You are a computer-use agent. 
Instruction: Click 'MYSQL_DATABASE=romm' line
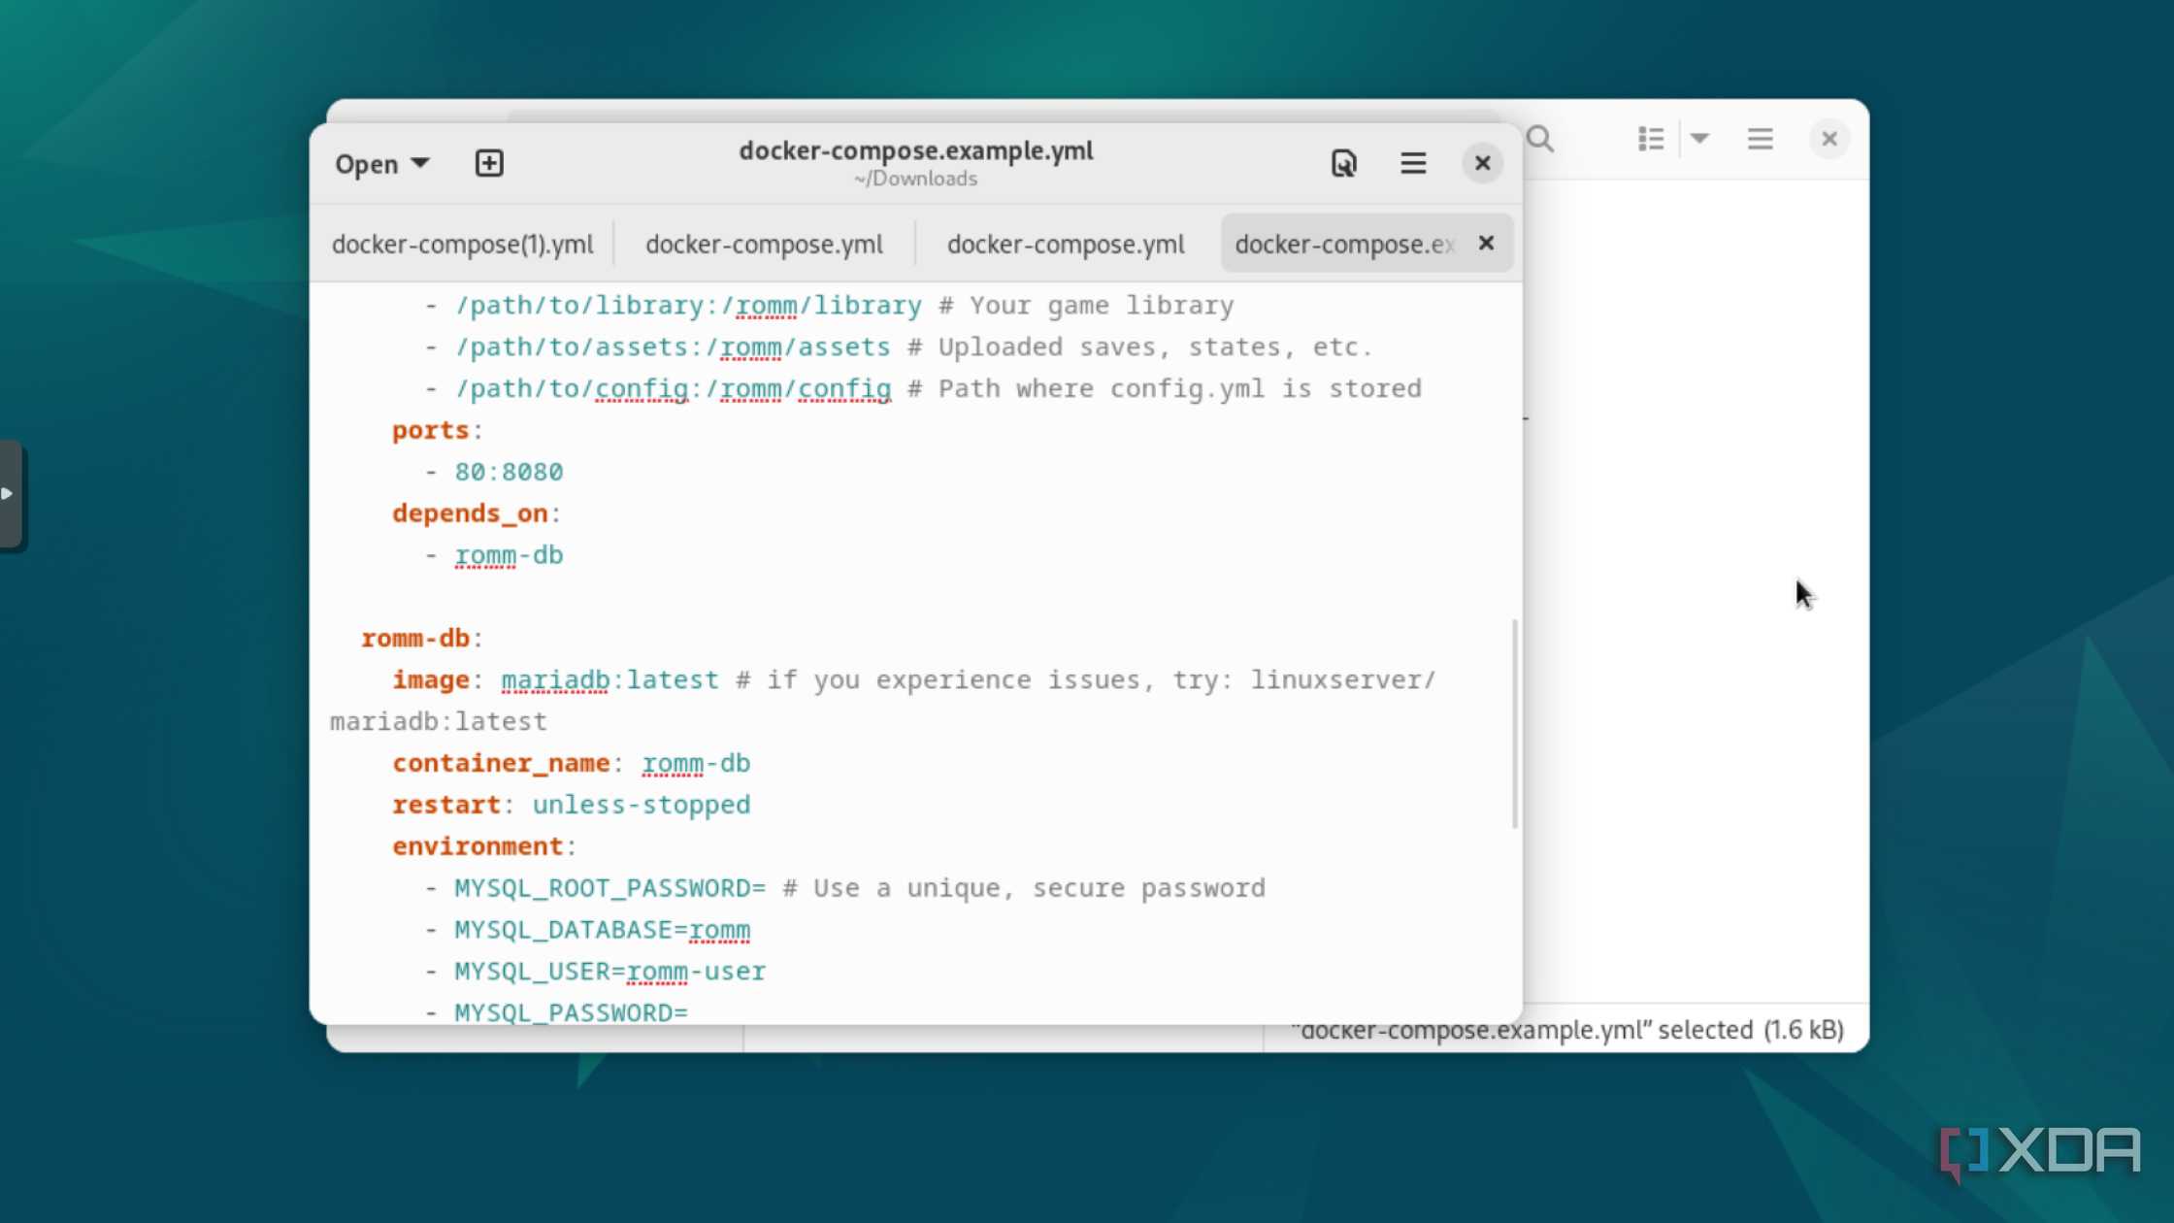(602, 930)
